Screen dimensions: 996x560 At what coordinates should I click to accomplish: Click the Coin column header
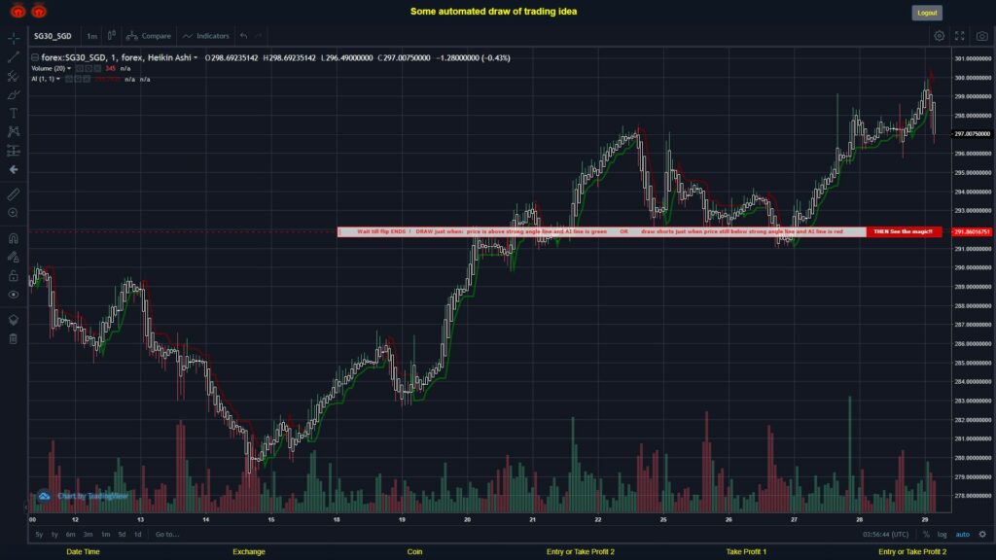pyautogui.click(x=414, y=552)
